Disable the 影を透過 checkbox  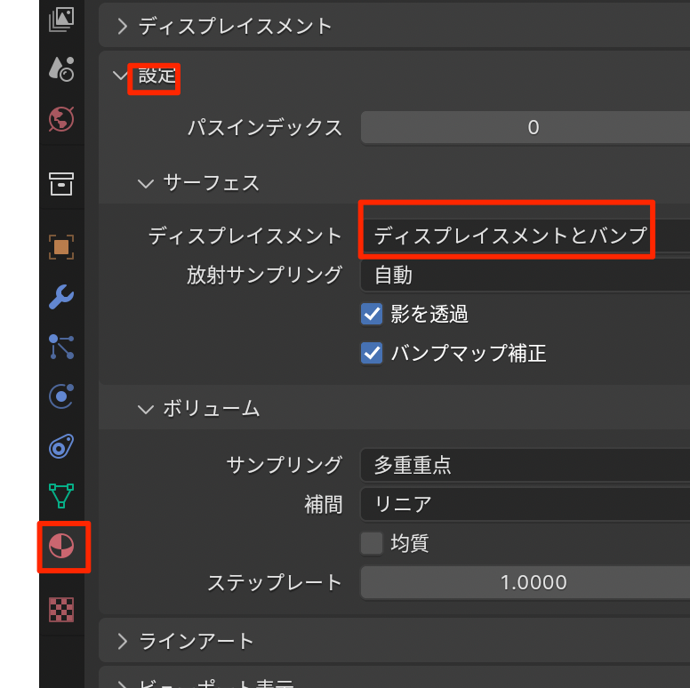pos(372,314)
